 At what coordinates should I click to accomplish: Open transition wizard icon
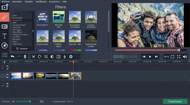[x=58, y=57]
